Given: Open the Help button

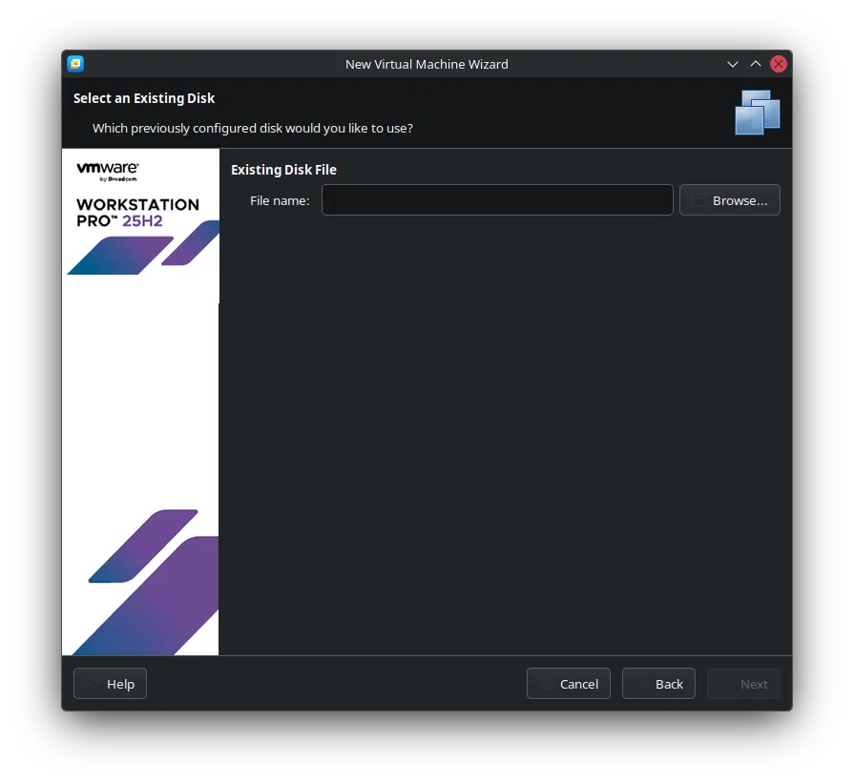Looking at the screenshot, I should click(110, 684).
